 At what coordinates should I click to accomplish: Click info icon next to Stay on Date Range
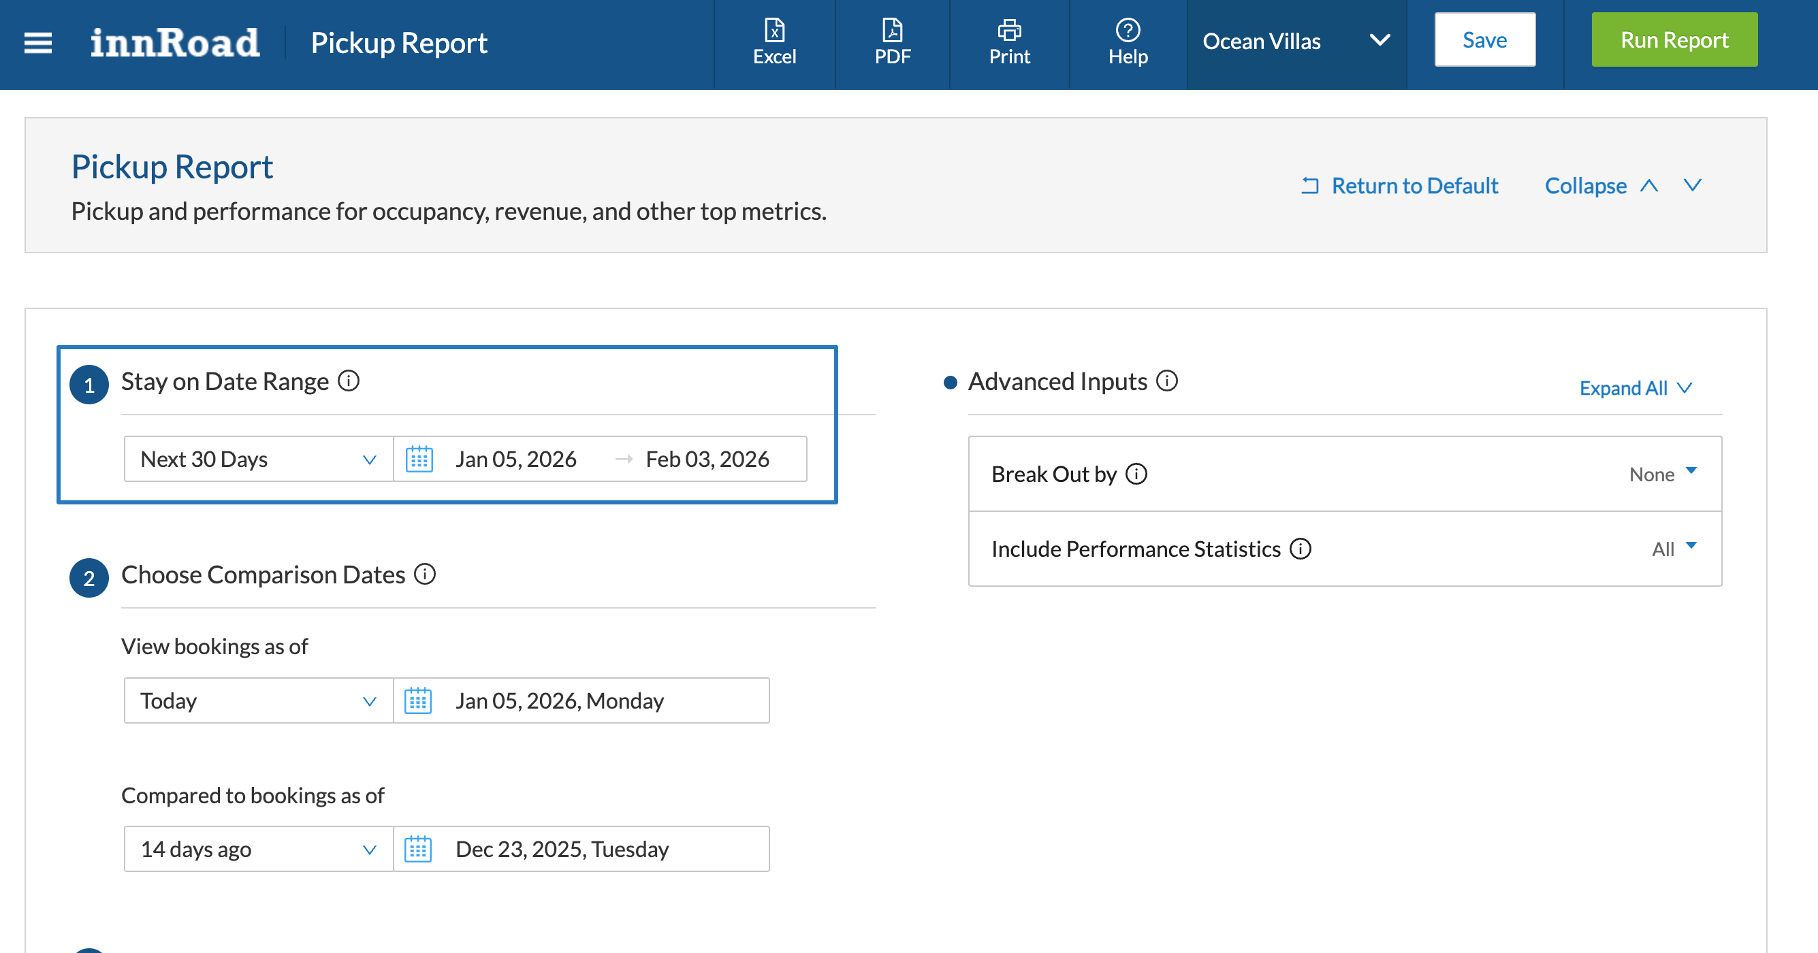(349, 381)
